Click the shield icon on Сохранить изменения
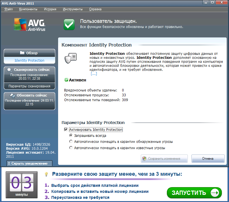 point(144,159)
